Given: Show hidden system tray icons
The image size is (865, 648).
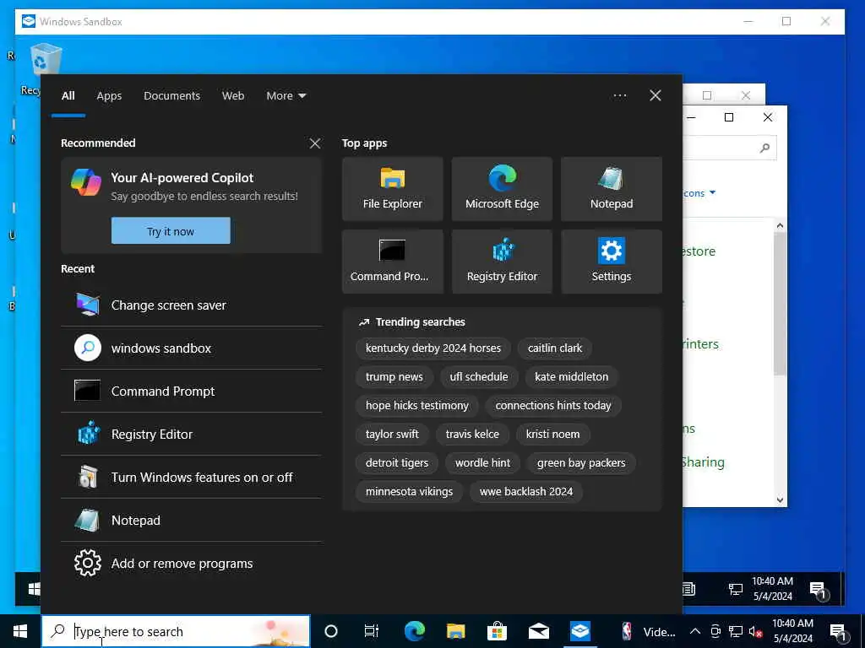Looking at the screenshot, I should [x=695, y=631].
